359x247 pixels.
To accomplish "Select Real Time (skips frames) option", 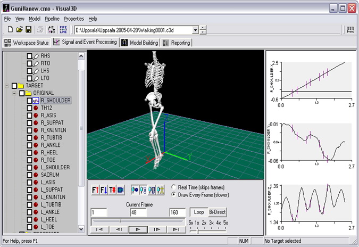I will tap(174, 187).
